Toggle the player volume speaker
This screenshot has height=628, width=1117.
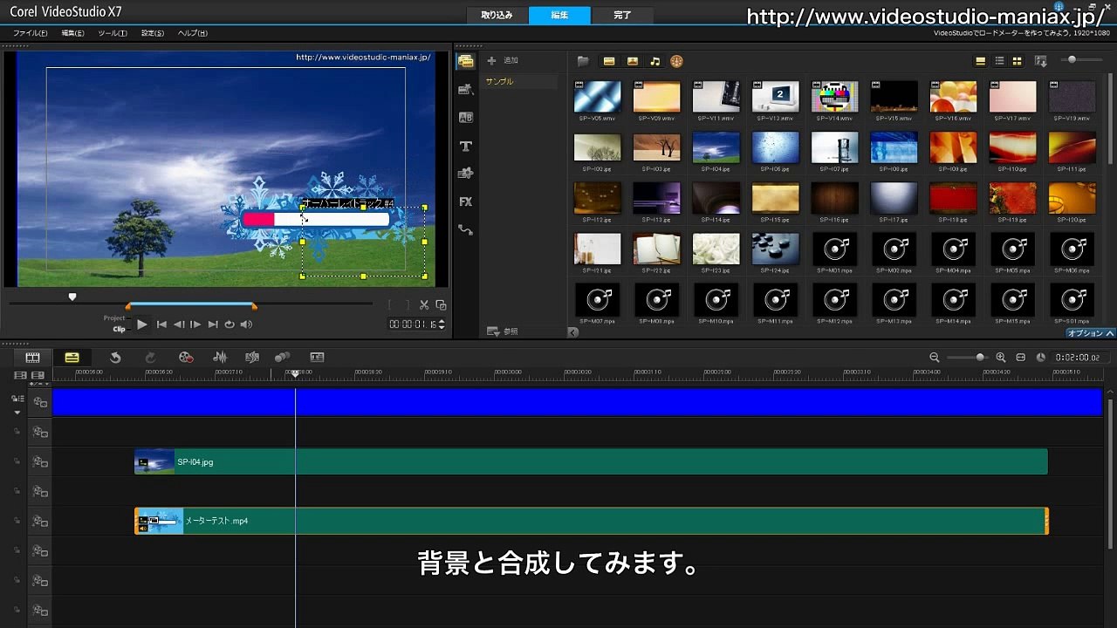point(247,324)
